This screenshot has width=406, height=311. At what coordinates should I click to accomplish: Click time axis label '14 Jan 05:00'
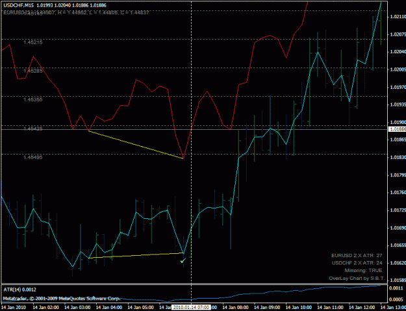(x=140, y=307)
